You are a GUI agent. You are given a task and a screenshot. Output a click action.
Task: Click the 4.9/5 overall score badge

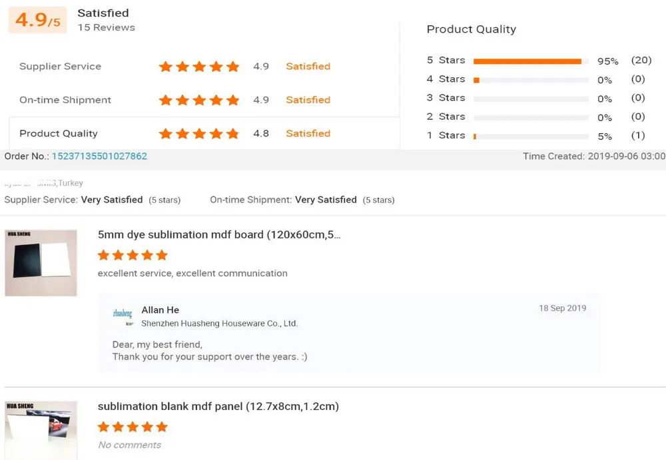[38, 20]
